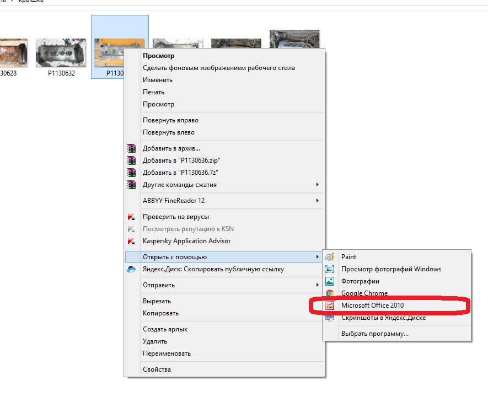Select Переименовать in the context menu

167,353
